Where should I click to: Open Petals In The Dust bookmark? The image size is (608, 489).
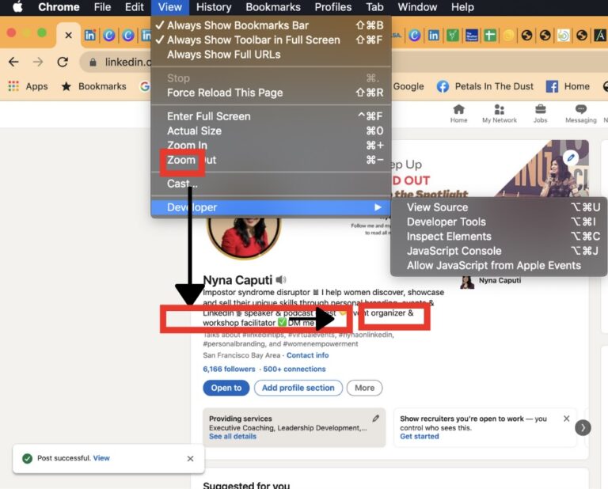(485, 86)
